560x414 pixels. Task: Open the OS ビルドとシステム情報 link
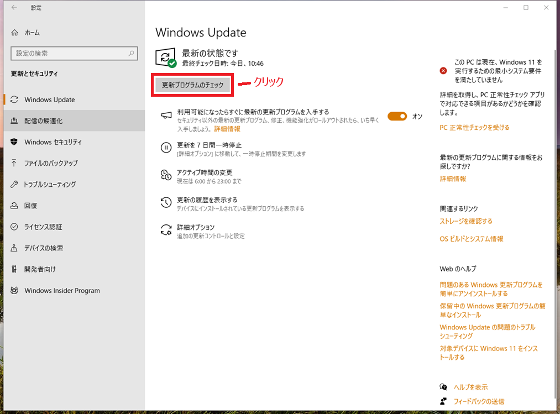471,239
